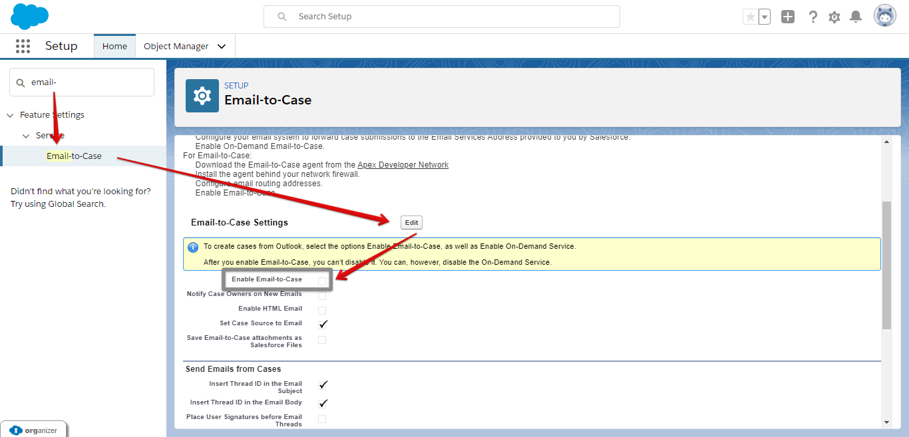Open the favorites dropdown arrow
This screenshot has width=909, height=437.
[763, 15]
